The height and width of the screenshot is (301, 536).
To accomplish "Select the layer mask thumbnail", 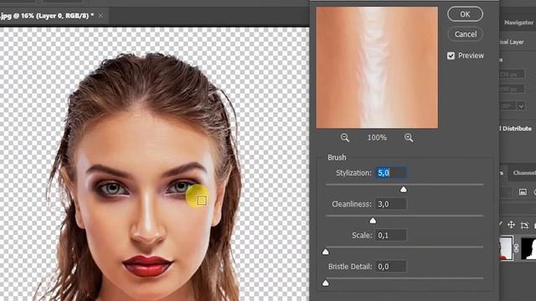I will coord(528,248).
